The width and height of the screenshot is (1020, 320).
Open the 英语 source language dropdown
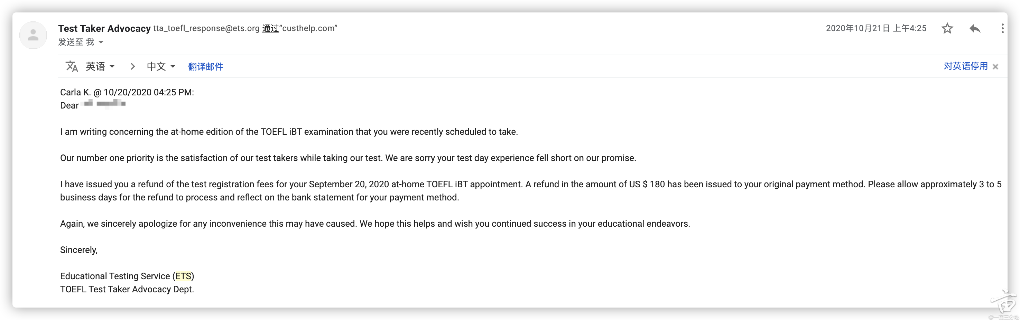click(x=100, y=66)
